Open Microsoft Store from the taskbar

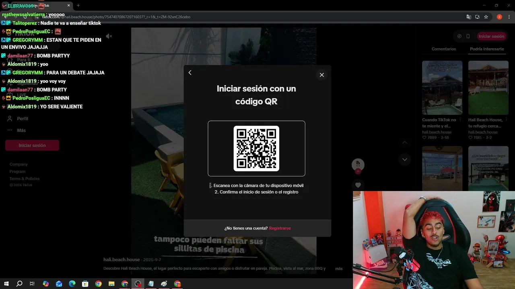[x=85, y=284]
